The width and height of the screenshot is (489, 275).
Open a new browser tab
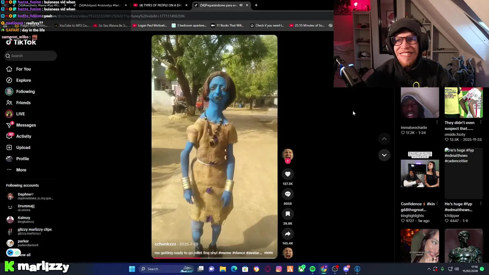click(x=256, y=5)
